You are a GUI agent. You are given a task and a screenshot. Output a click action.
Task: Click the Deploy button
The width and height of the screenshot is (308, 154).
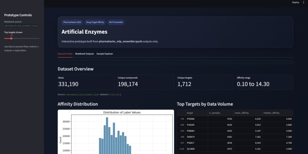[x=295, y=2]
